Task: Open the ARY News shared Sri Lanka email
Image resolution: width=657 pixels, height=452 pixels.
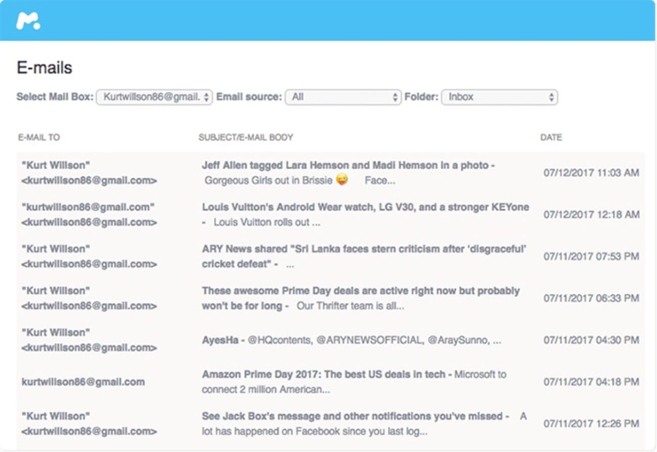Action: 364,256
